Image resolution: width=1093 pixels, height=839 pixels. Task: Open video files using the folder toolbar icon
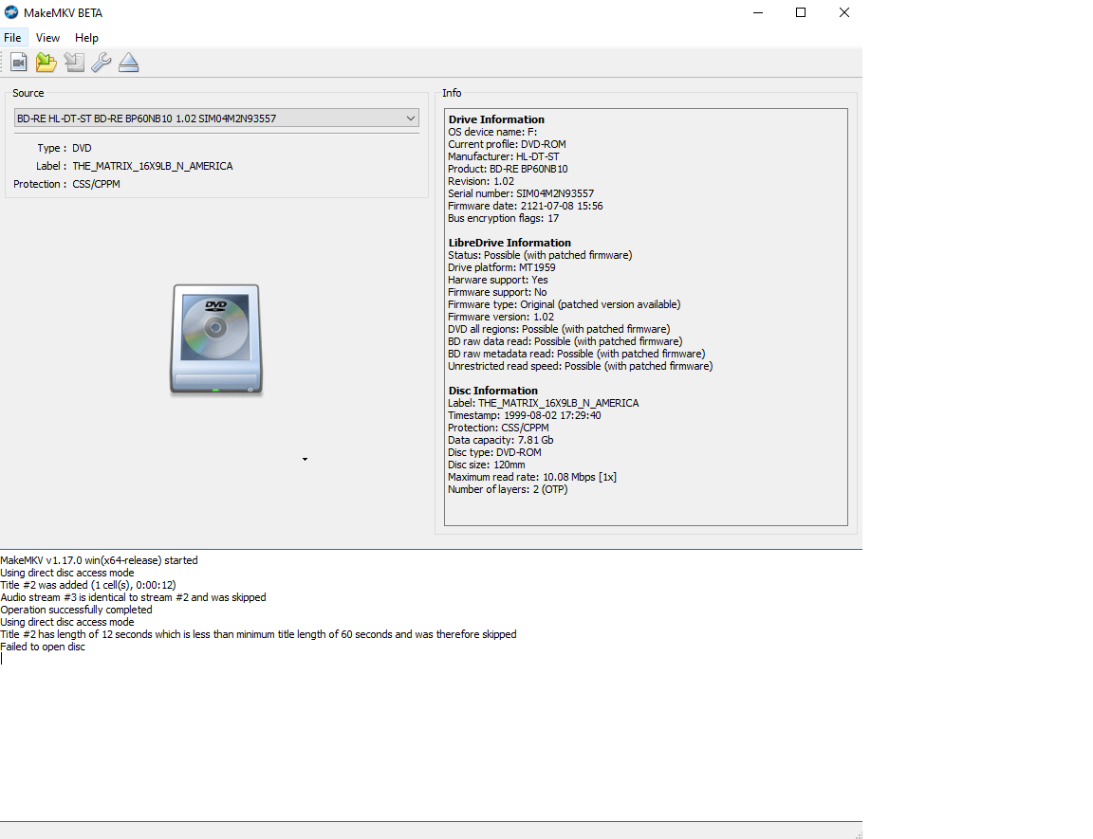point(46,61)
